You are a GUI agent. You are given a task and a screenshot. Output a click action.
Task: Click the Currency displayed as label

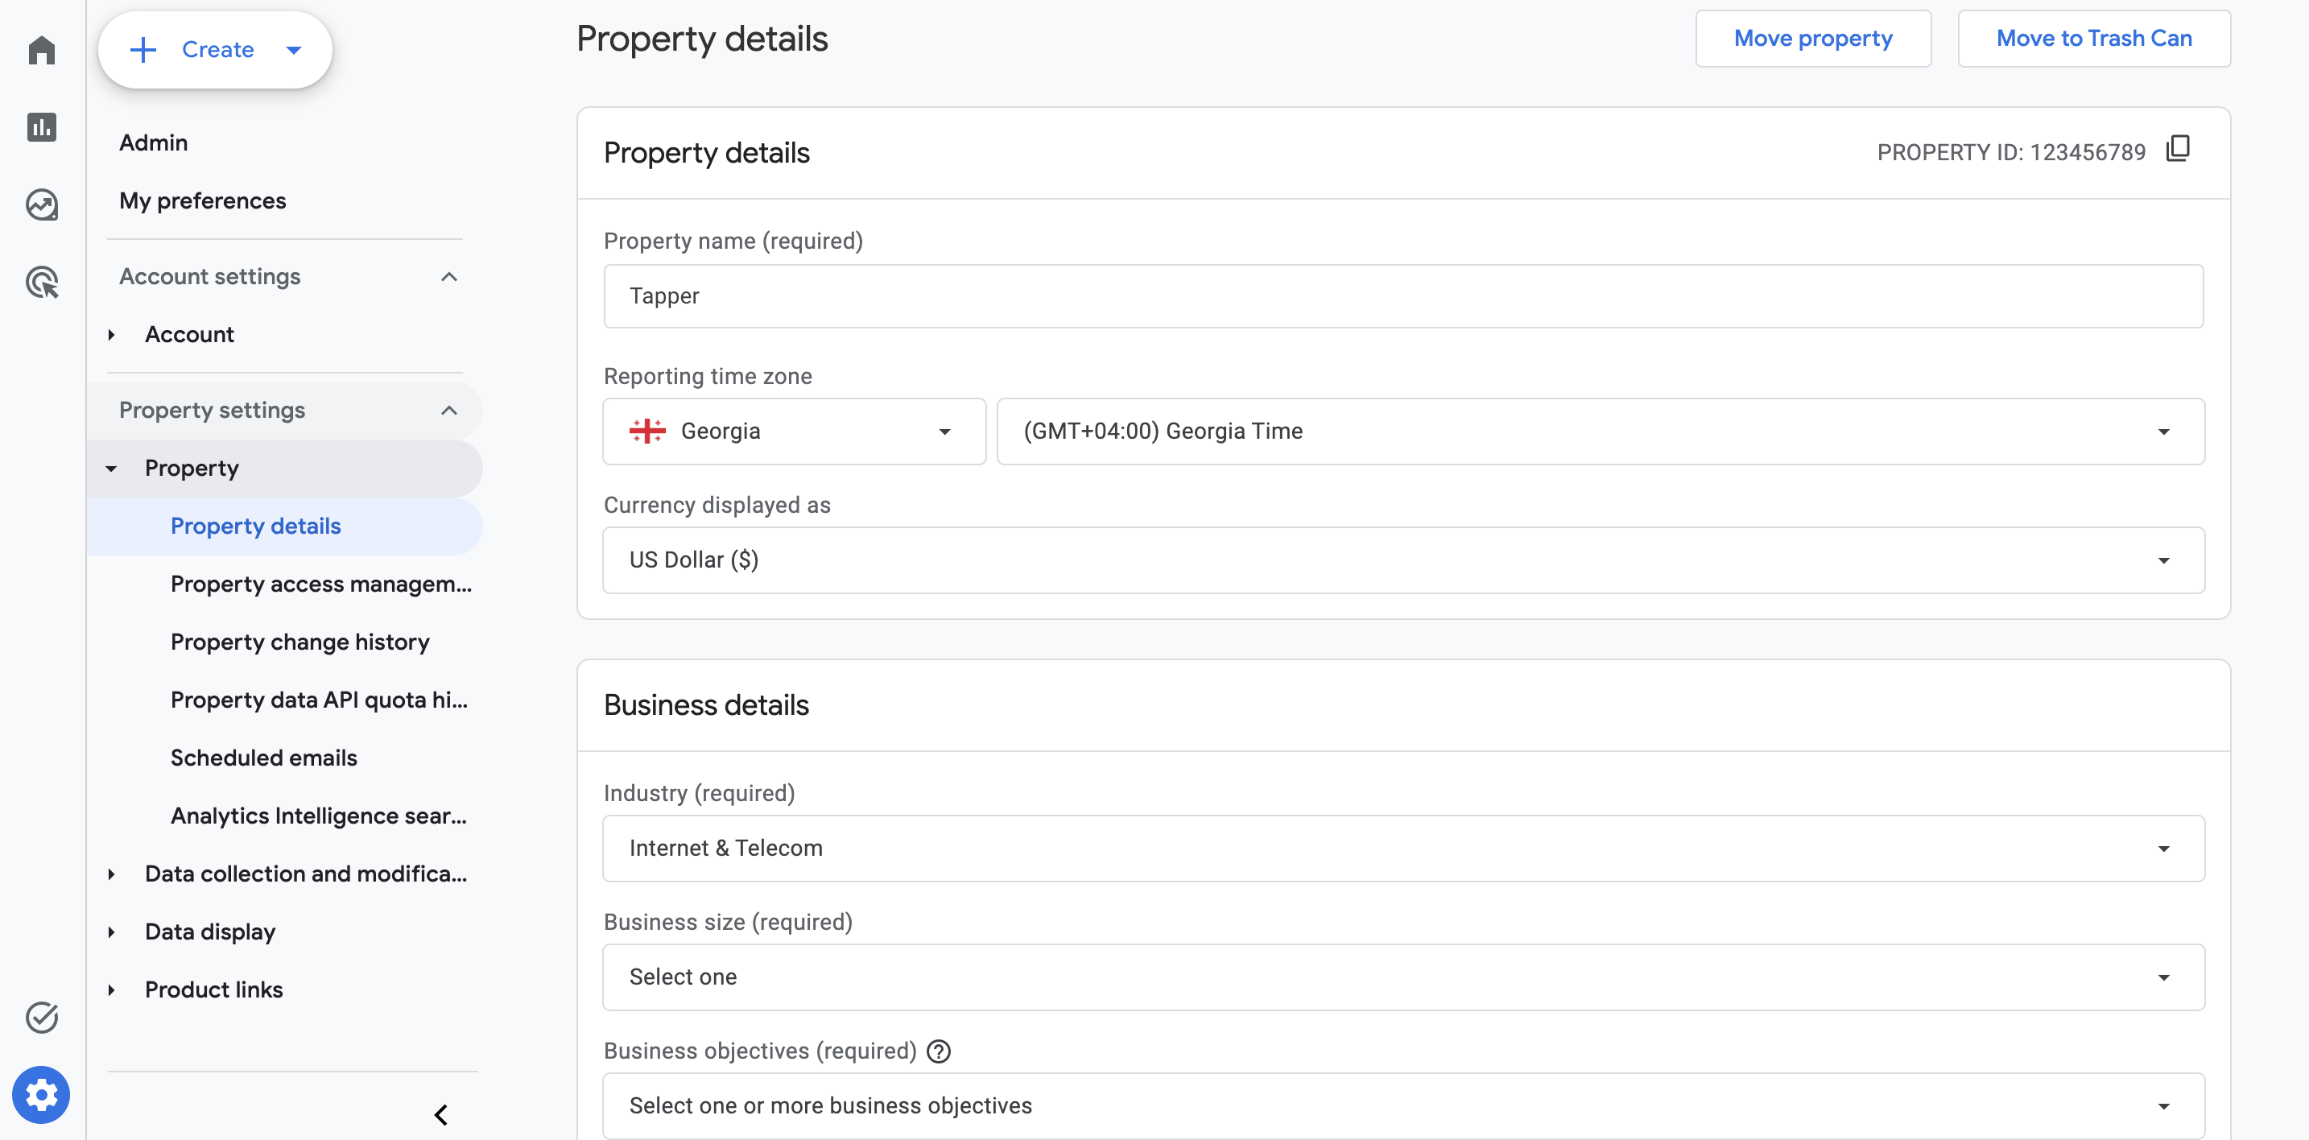coord(717,506)
